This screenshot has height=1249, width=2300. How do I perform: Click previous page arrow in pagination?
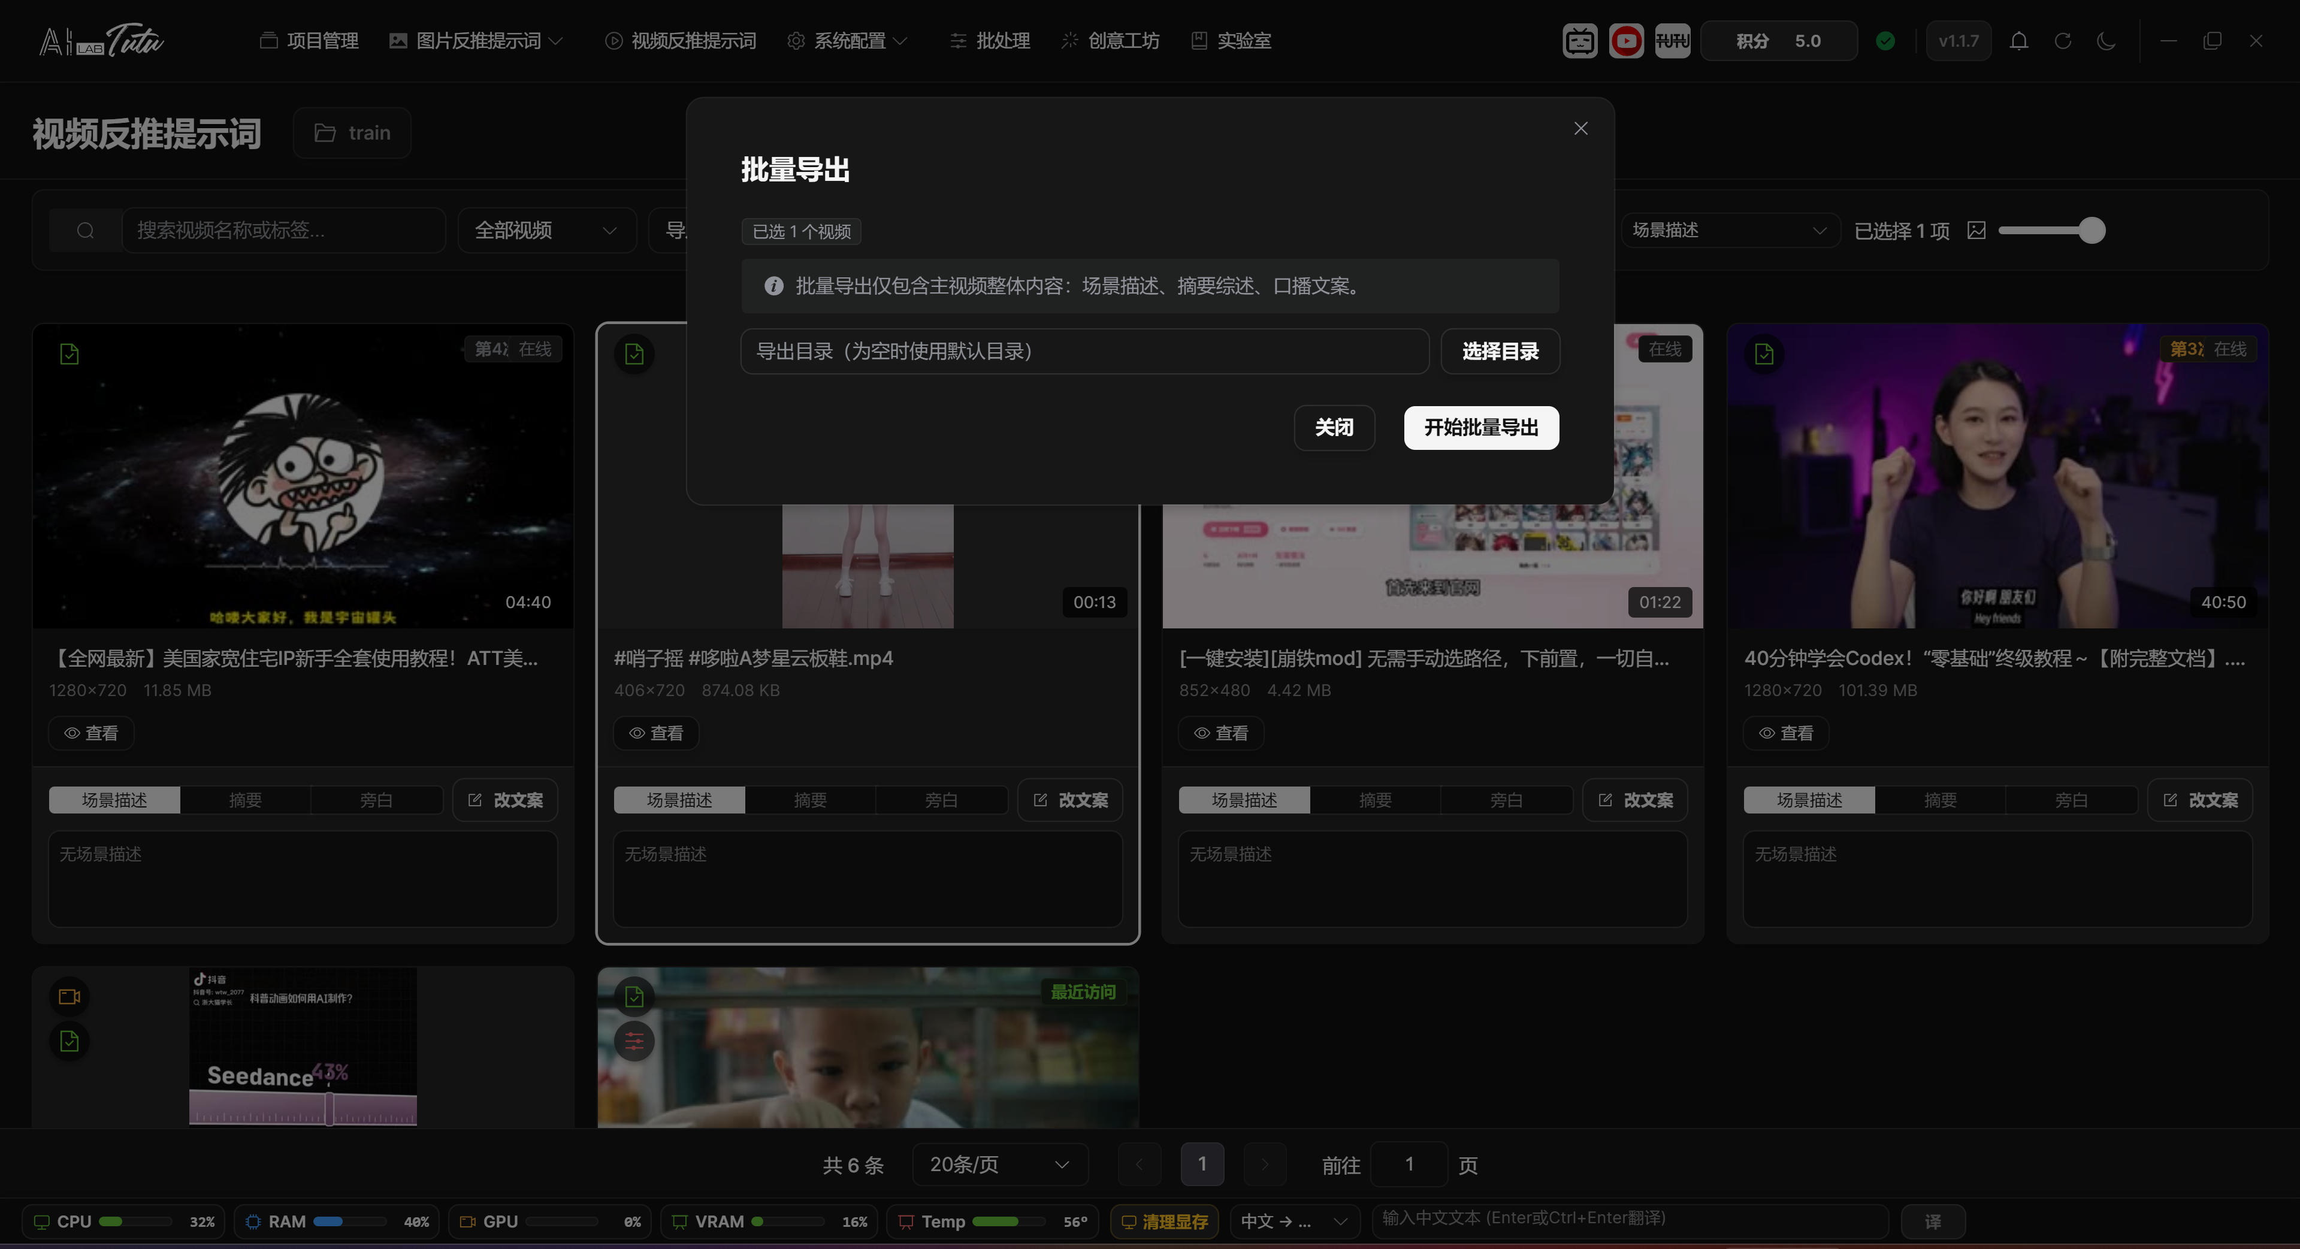point(1140,1164)
